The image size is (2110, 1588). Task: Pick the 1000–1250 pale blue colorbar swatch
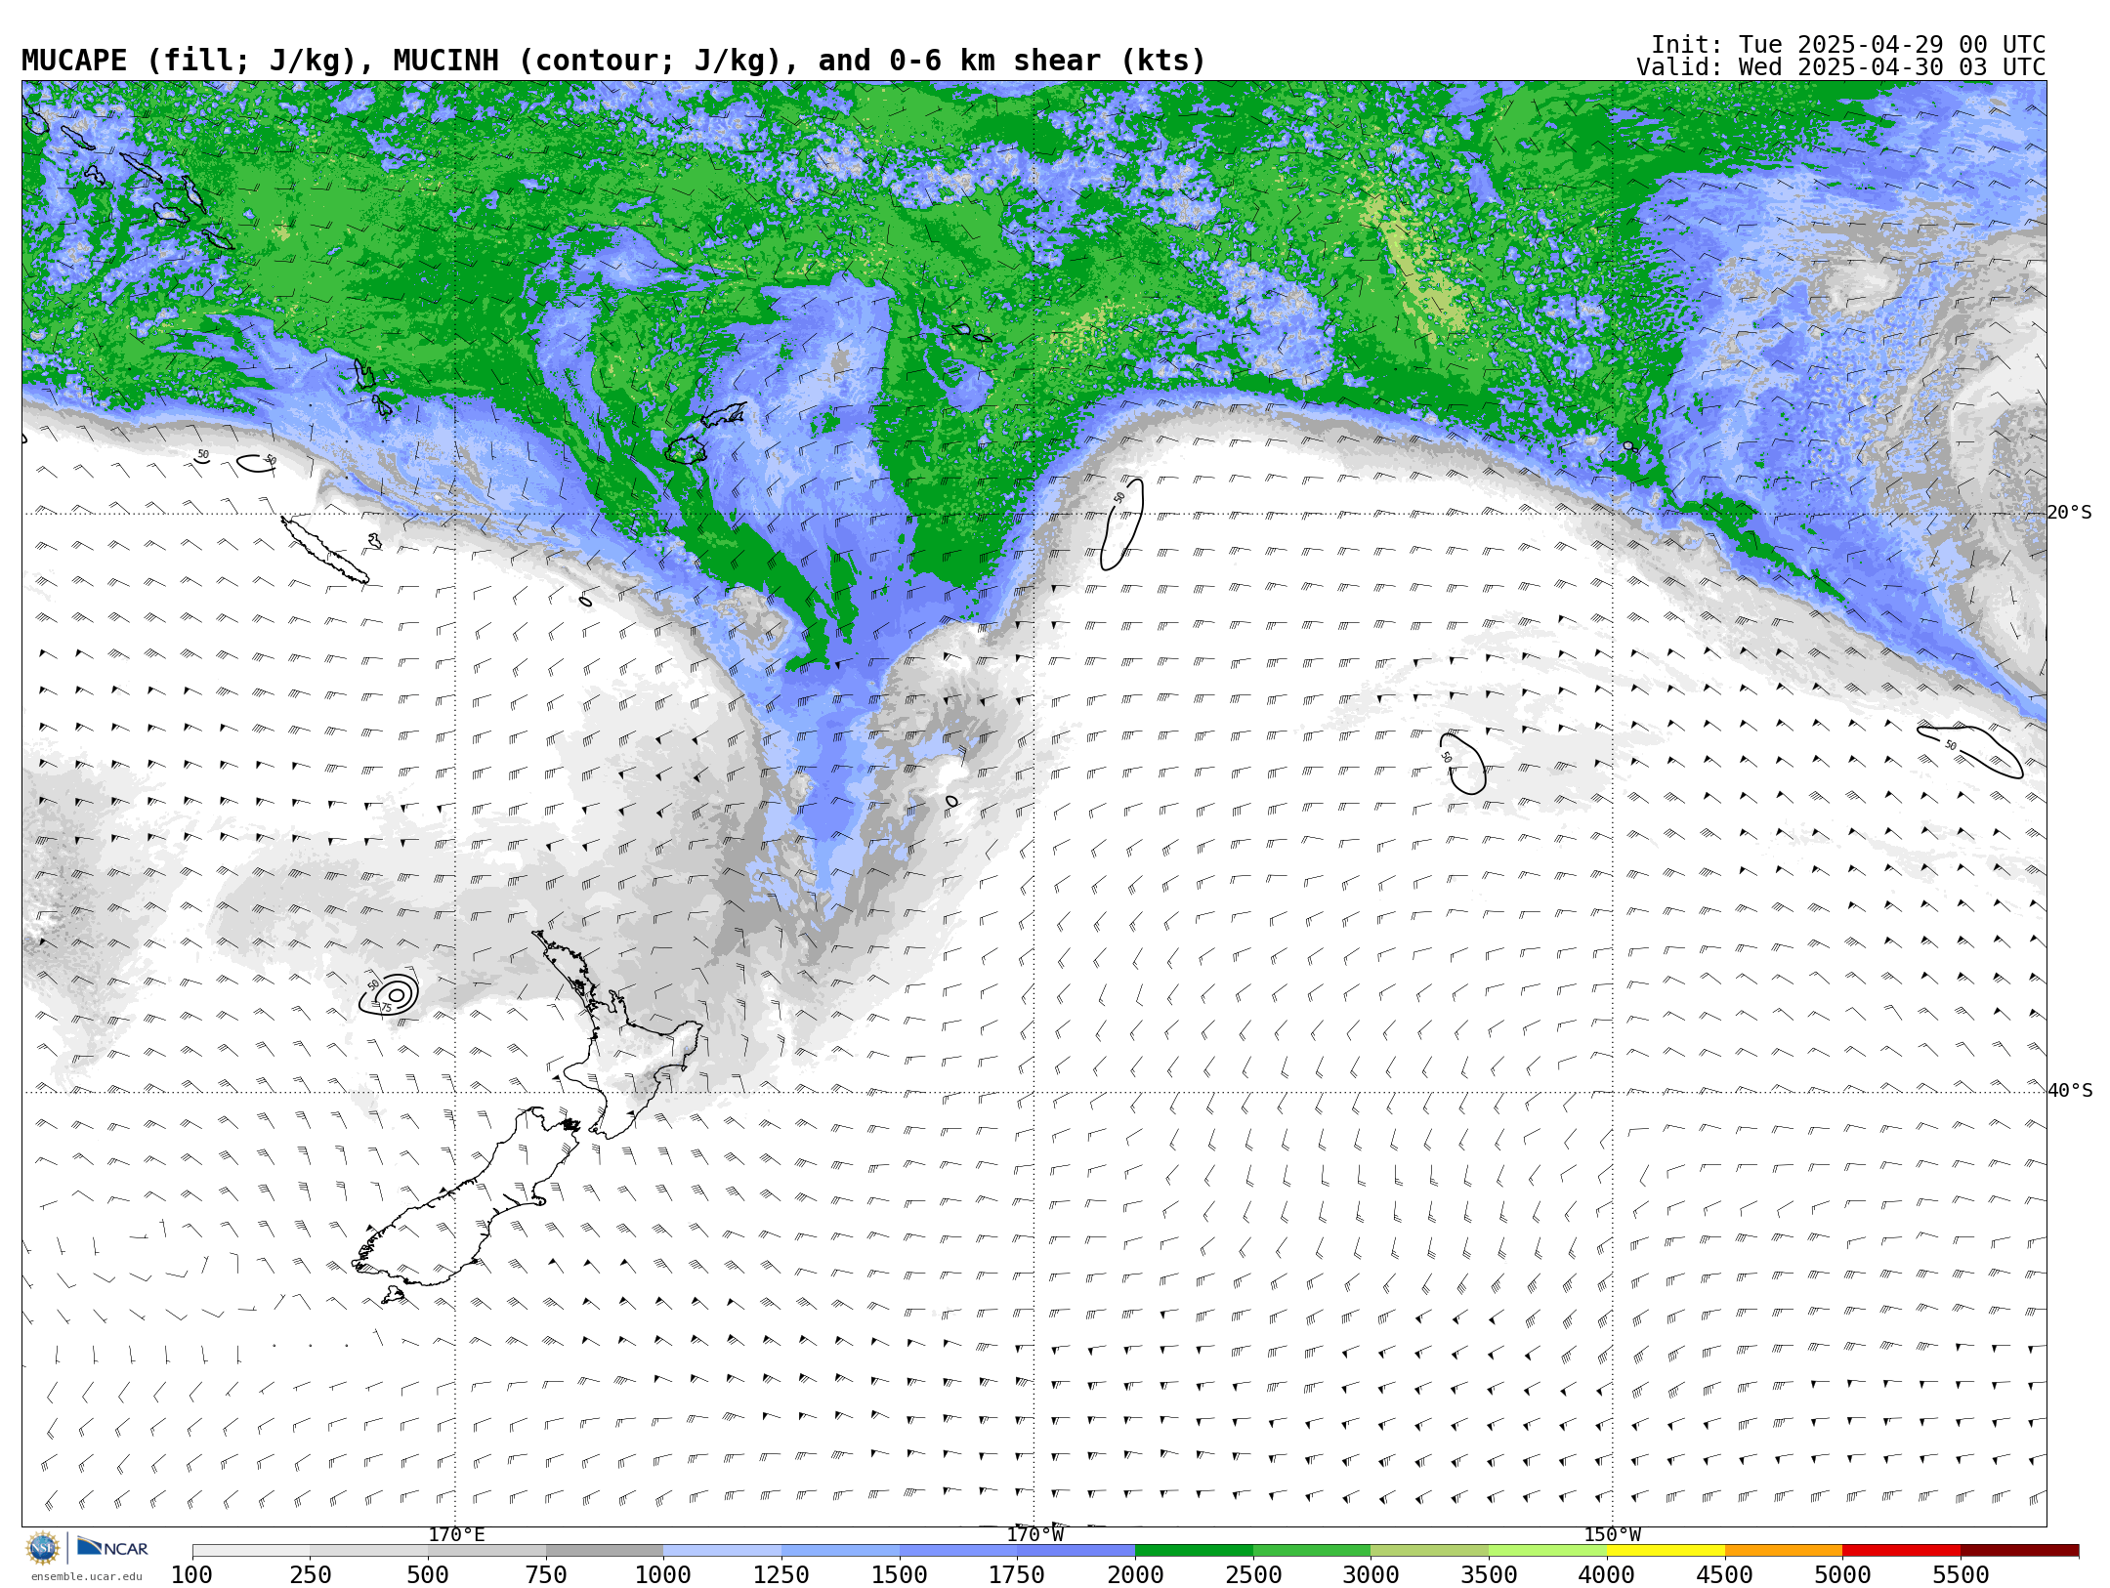click(723, 1551)
